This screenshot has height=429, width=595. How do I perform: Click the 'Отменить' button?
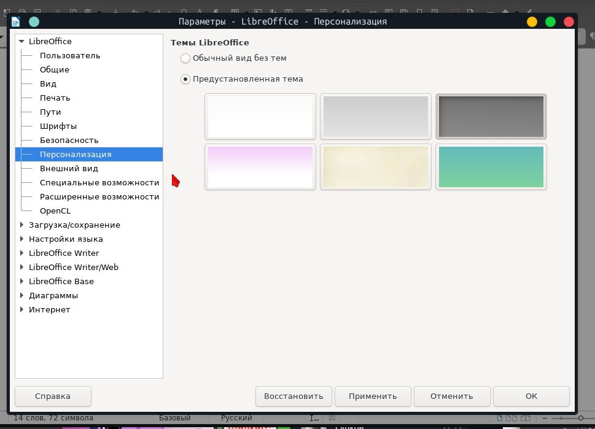(x=451, y=396)
